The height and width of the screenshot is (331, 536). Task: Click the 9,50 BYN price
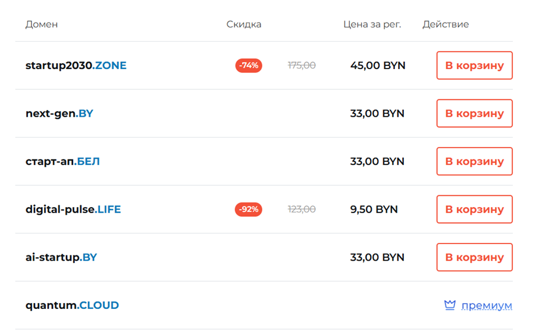[374, 210]
